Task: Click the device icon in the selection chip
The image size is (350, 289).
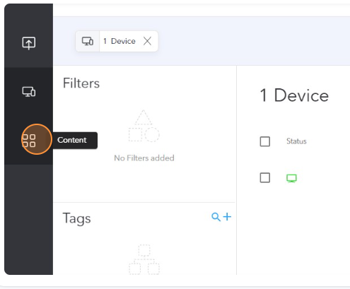Action: pyautogui.click(x=88, y=41)
